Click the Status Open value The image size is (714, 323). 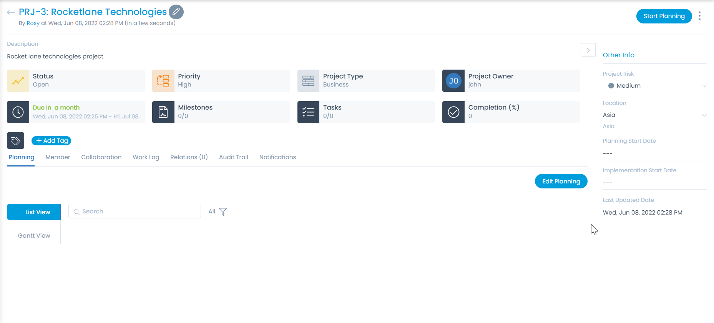coord(41,85)
